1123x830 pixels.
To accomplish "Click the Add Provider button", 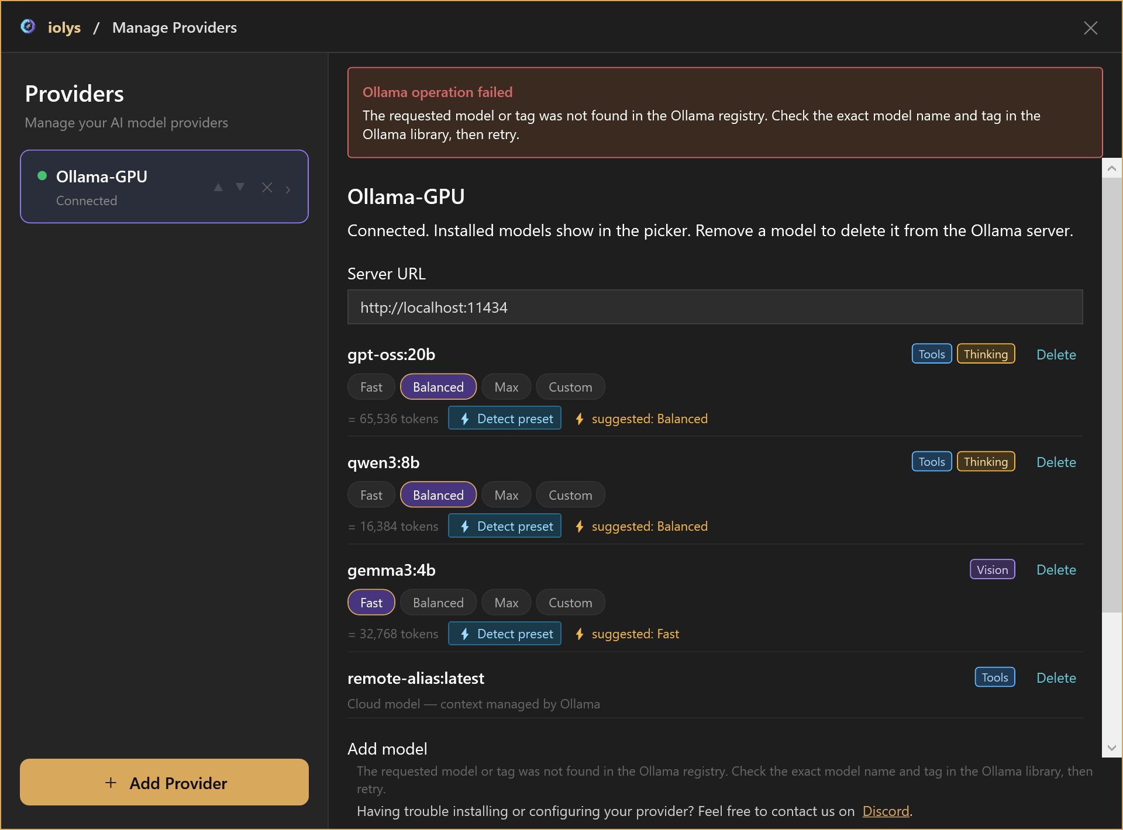I will point(164,782).
